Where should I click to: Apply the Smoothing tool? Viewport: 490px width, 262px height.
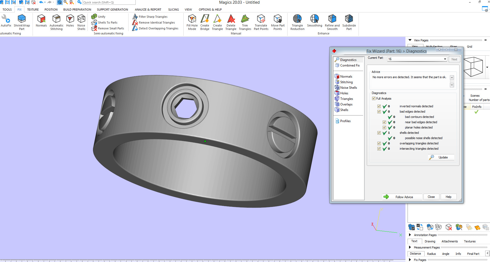pos(315,21)
